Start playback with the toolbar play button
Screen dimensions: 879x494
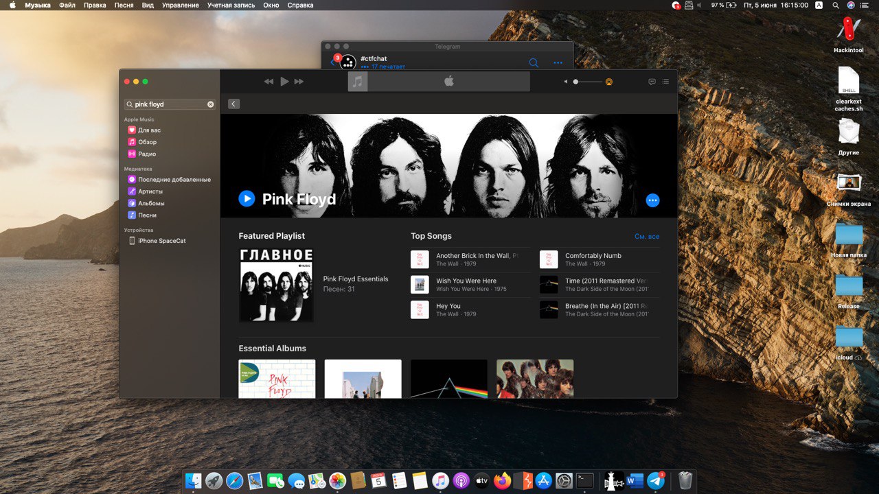284,82
